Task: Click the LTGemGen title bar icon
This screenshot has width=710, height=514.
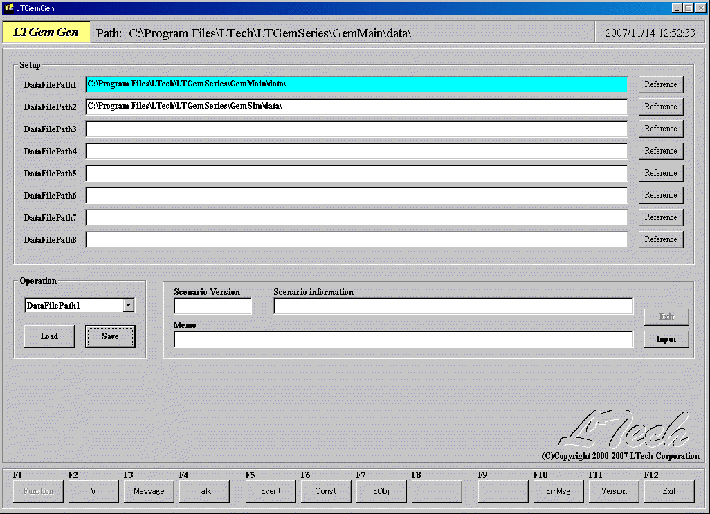Action: point(8,8)
